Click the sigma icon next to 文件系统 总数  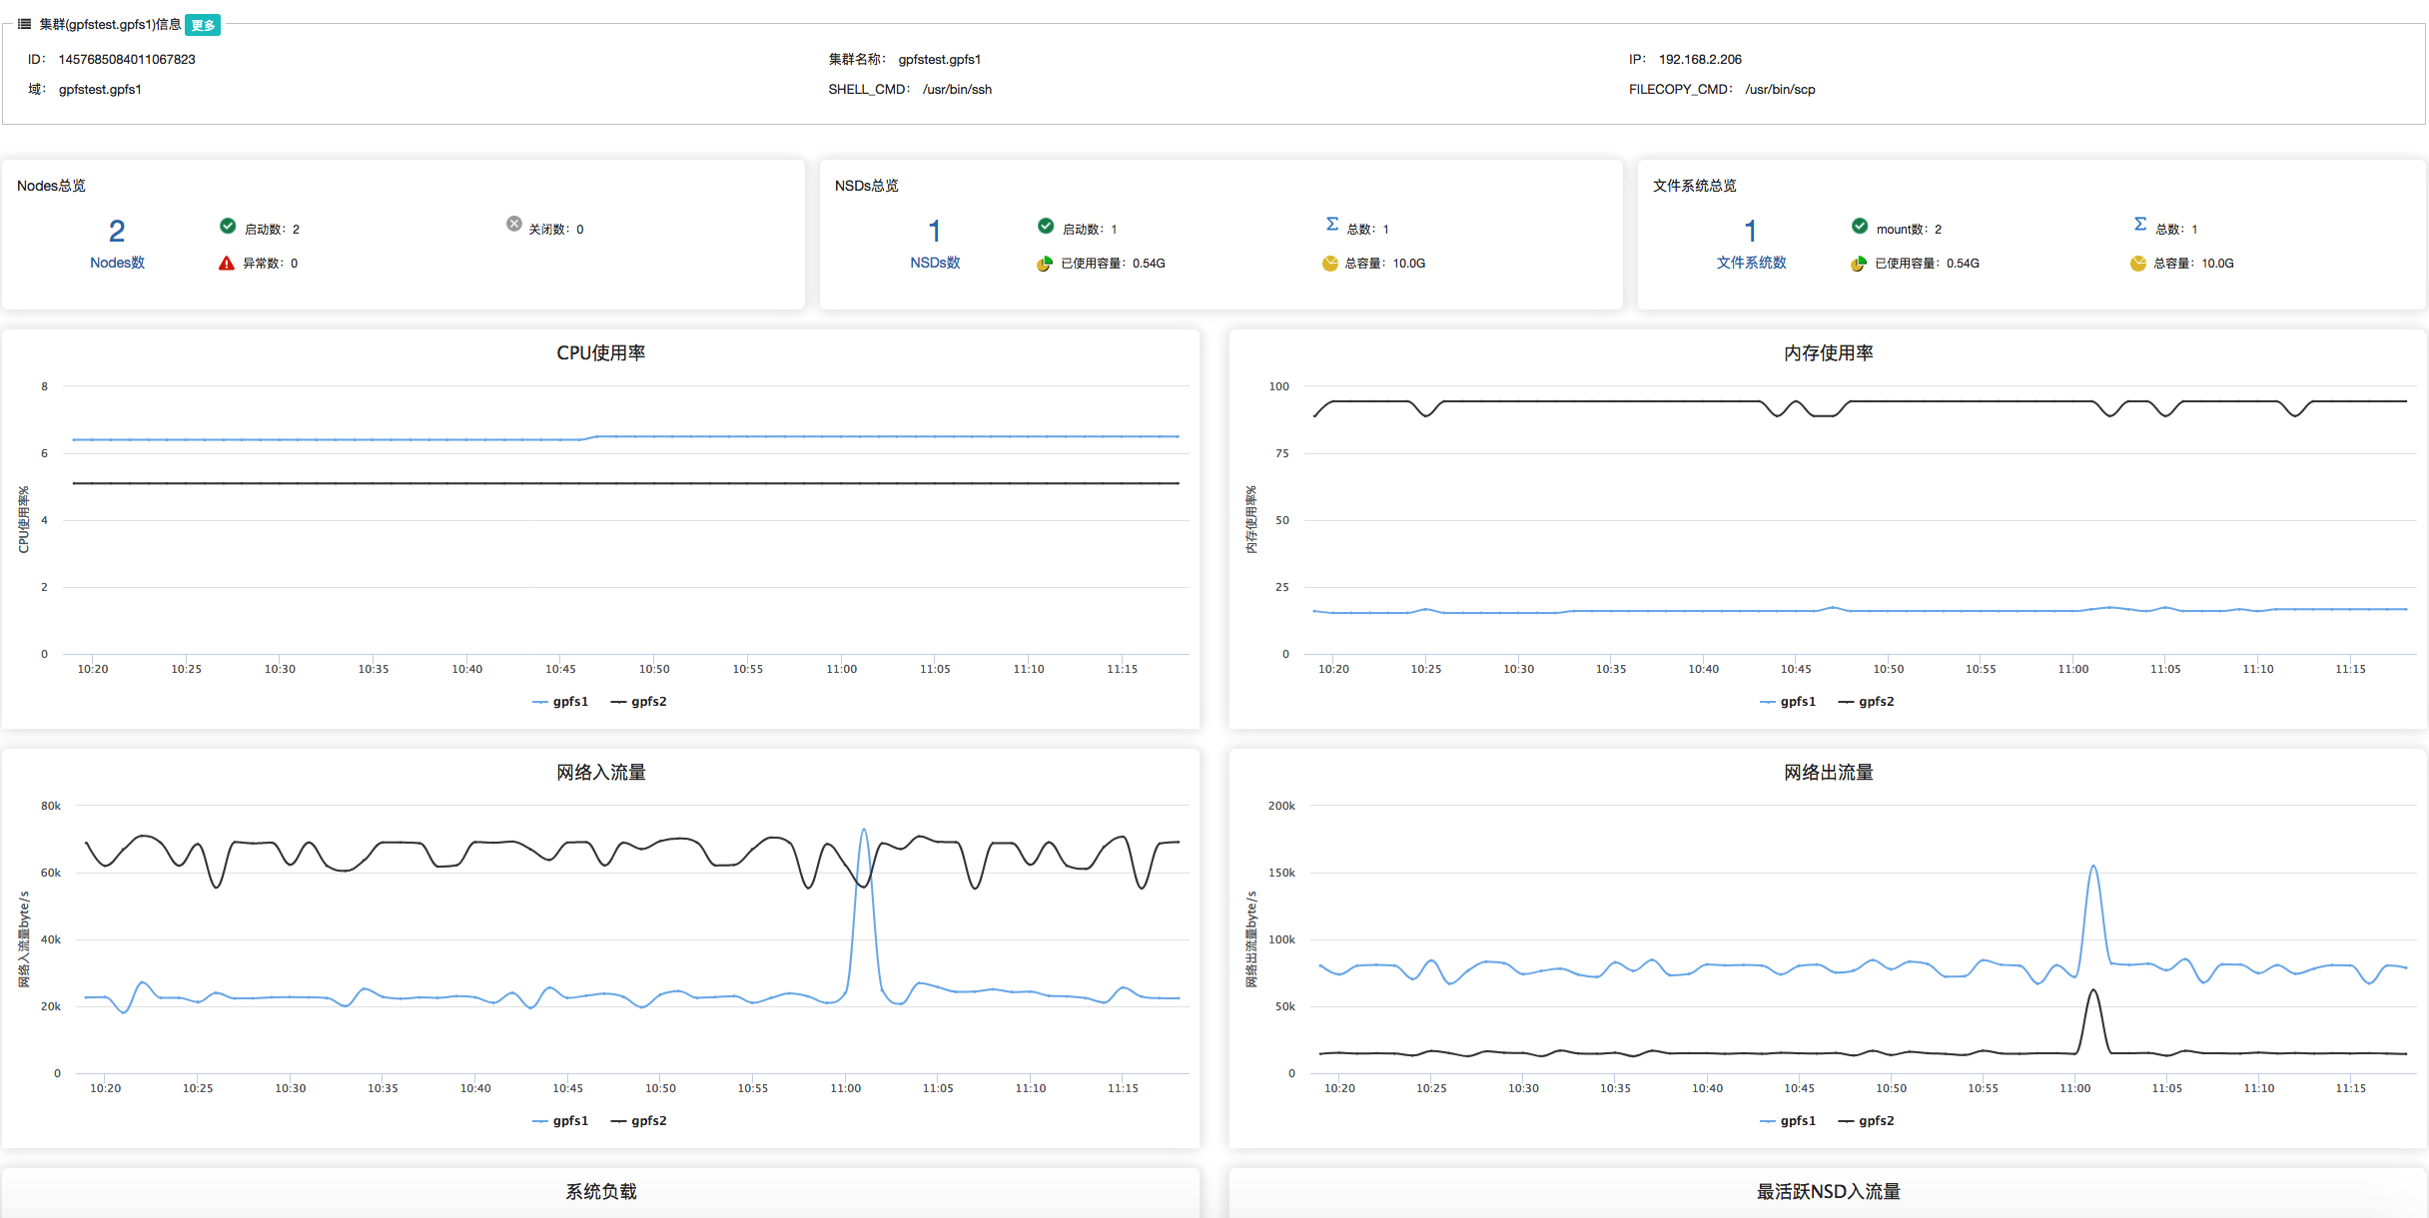(2140, 225)
